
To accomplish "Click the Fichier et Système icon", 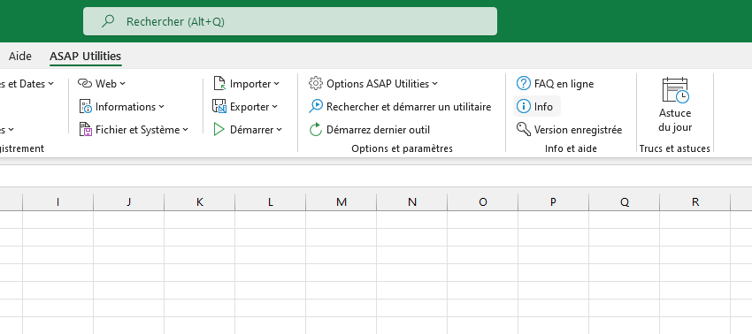I will (x=85, y=129).
